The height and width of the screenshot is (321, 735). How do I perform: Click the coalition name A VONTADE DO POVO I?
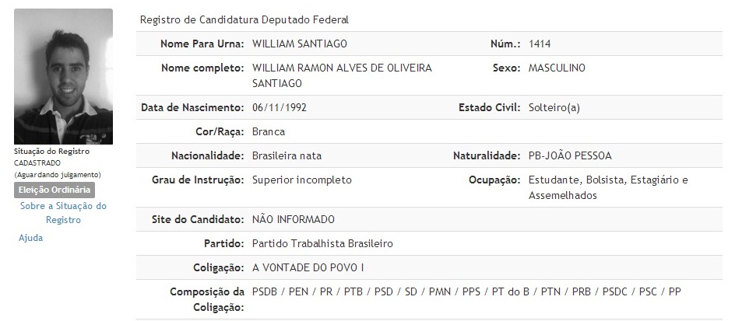pos(308,267)
